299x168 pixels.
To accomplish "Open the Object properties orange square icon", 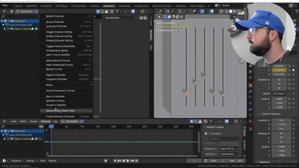I will tap(250, 85).
